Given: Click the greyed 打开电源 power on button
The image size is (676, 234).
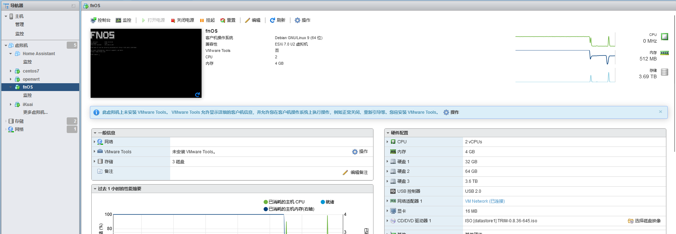Looking at the screenshot, I should point(153,20).
